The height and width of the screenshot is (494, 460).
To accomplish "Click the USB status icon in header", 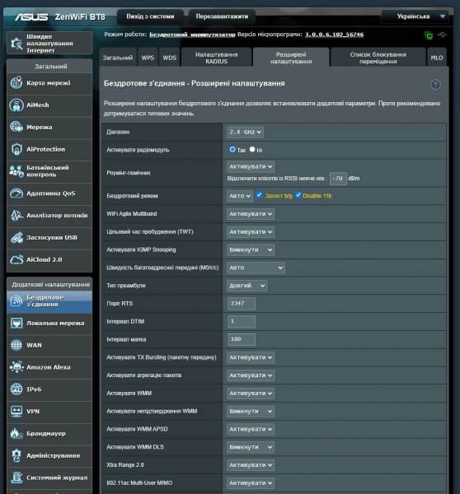I will (x=442, y=35).
